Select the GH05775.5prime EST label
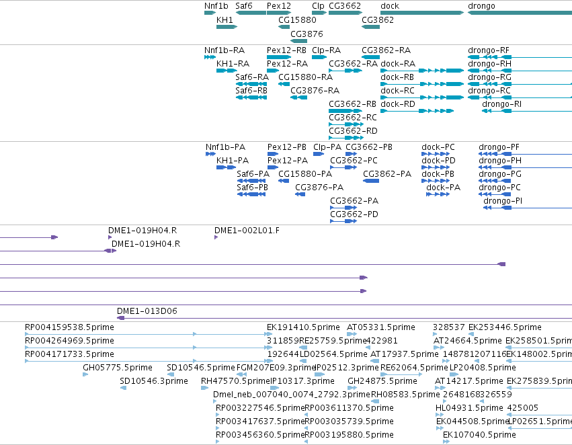Viewport: 572px width, 445px height. tap(118, 368)
